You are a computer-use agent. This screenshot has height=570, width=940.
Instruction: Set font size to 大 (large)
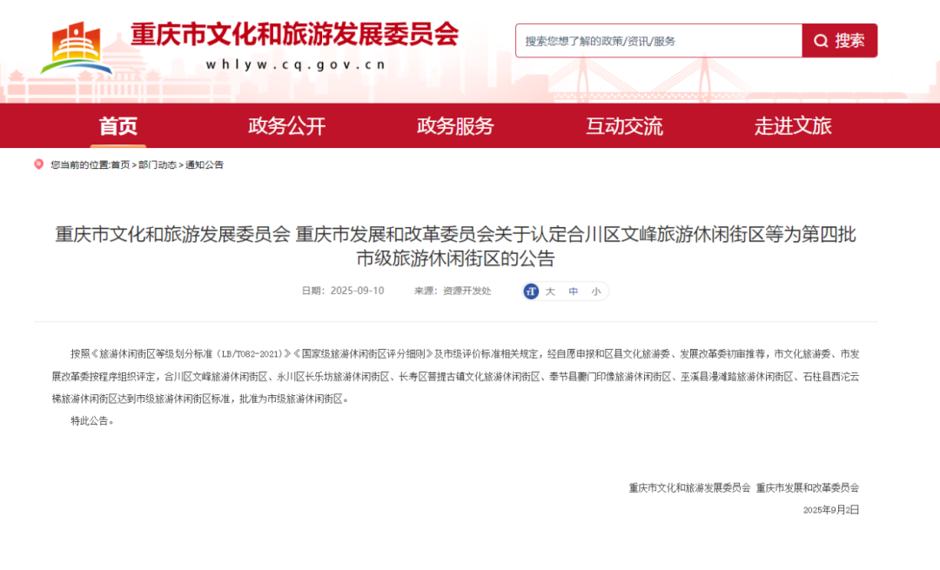point(550,292)
